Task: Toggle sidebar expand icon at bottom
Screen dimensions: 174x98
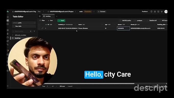Action: click(8, 86)
